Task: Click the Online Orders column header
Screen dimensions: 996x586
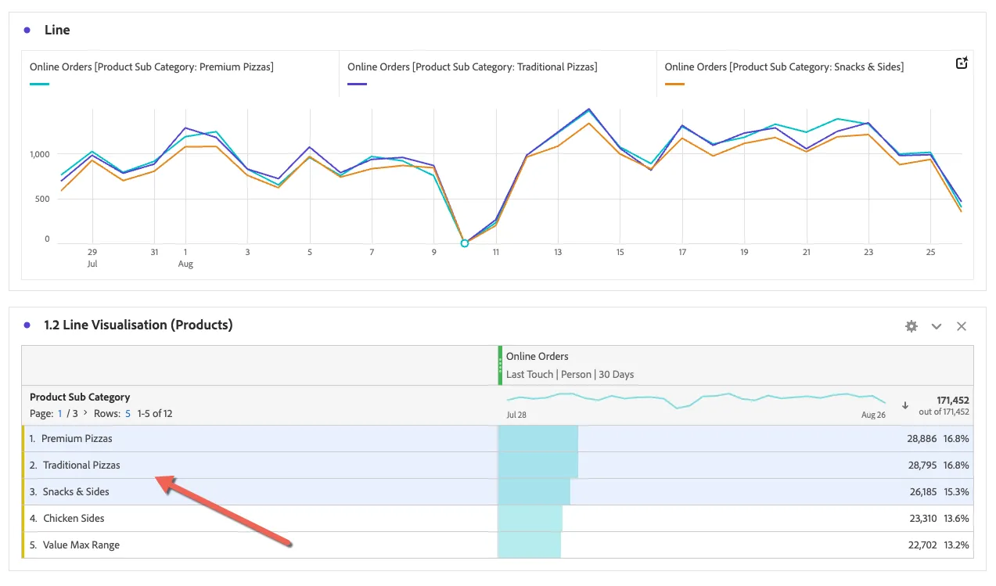Action: click(538, 356)
